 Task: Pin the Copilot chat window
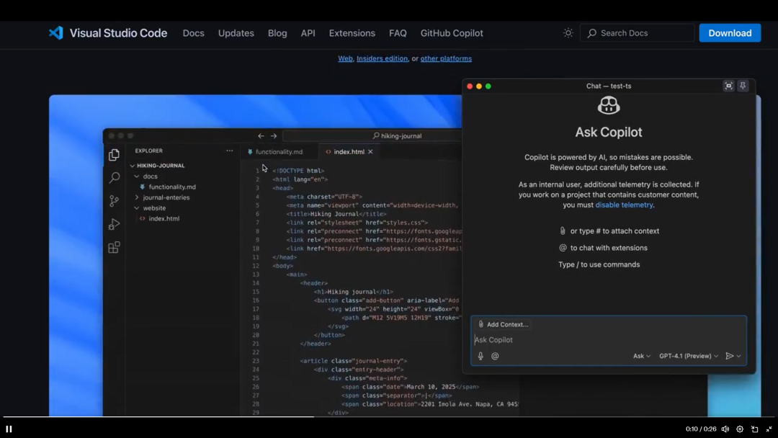tap(743, 86)
